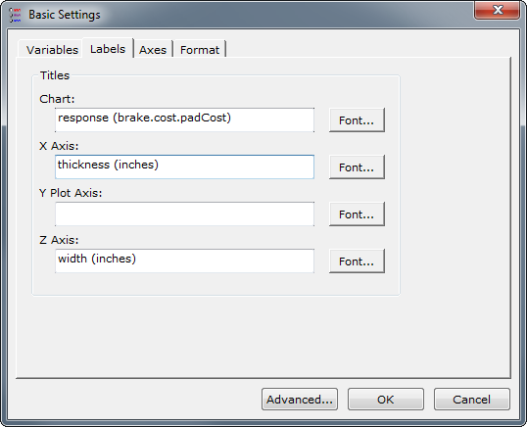Image resolution: width=527 pixels, height=427 pixels.
Task: Click the Basic Settings title bar icon
Action: [x=15, y=15]
